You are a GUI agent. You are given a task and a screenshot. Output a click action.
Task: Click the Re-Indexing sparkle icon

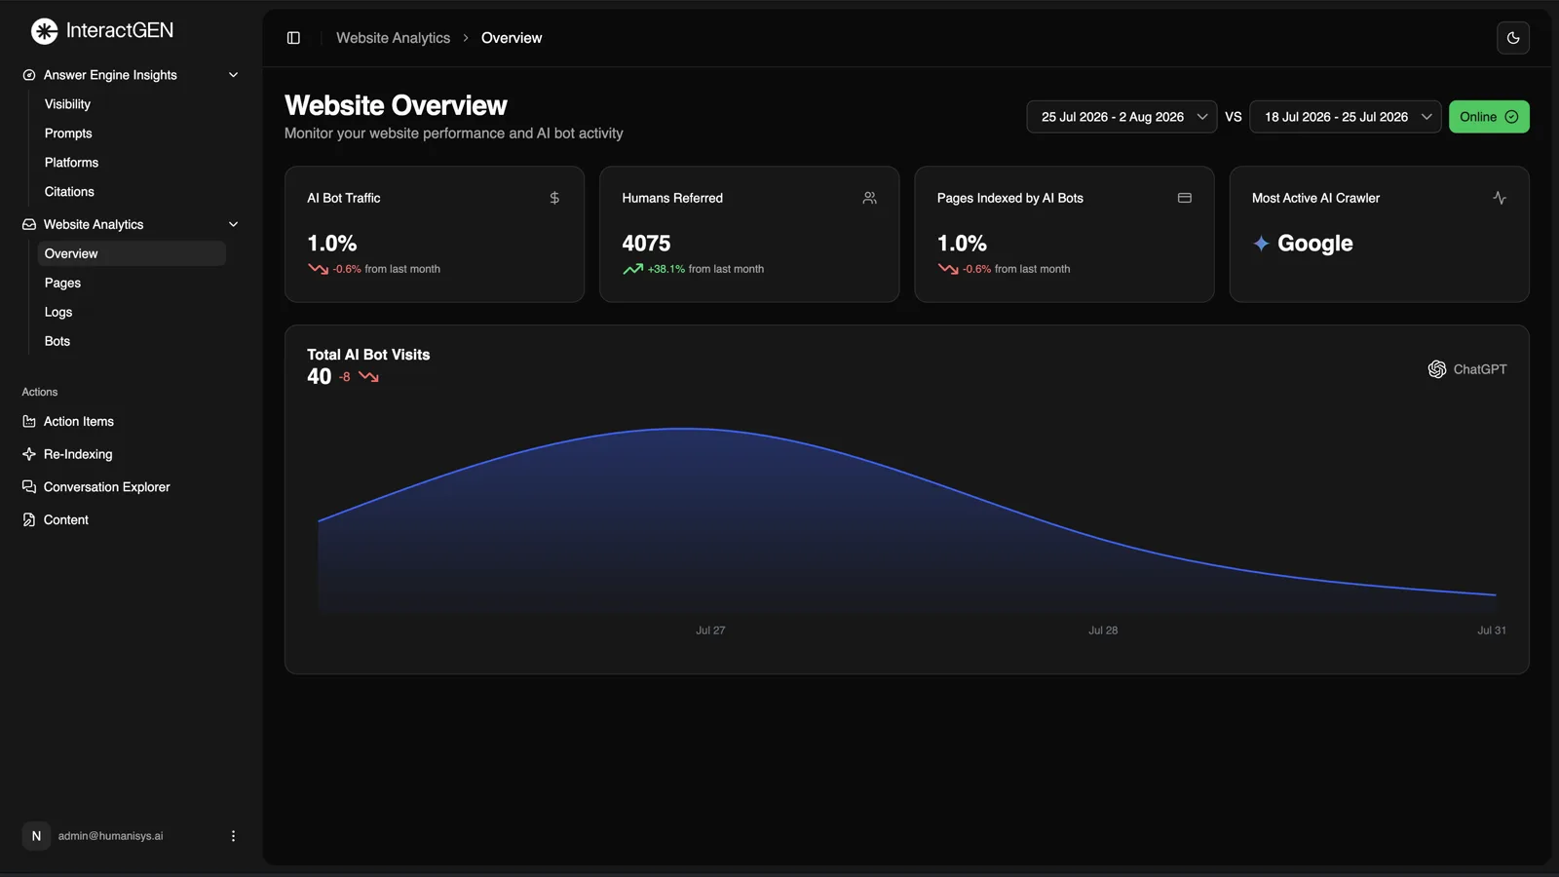click(29, 454)
